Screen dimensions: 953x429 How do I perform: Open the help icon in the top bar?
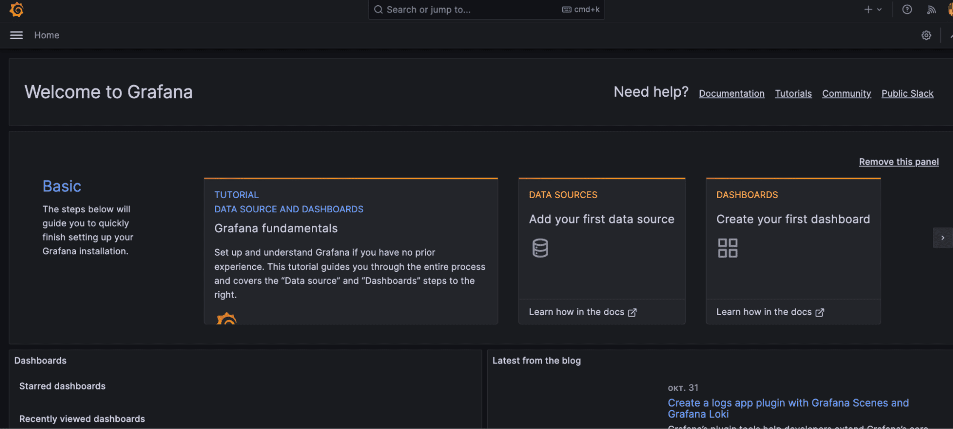click(907, 10)
